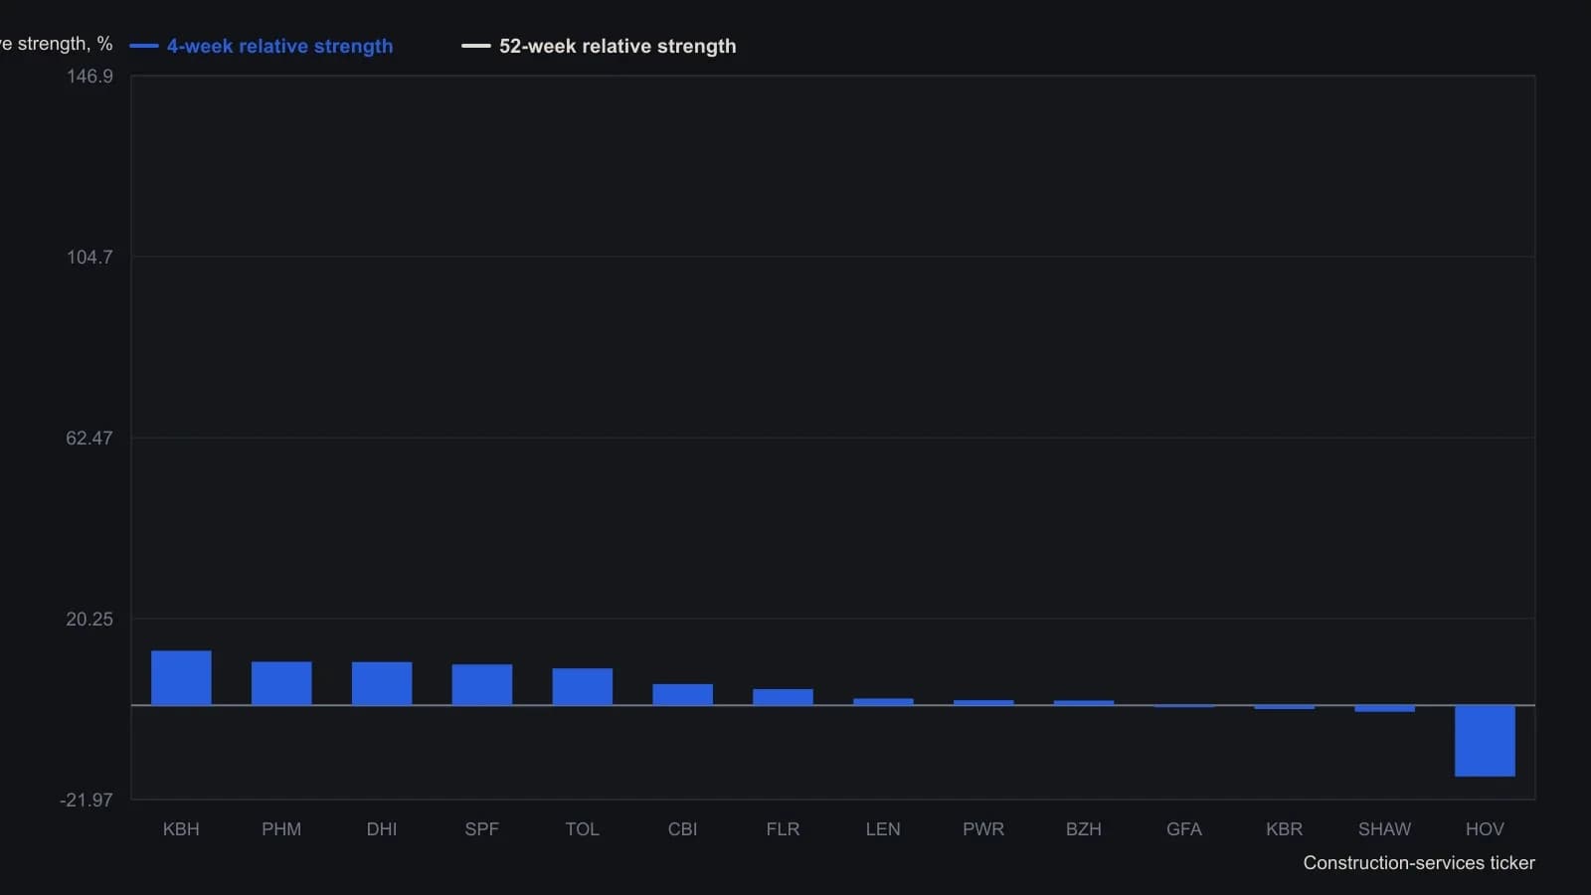Click the 20.25 y-axis value
Viewport: 1591px width, 895px height.
click(89, 620)
